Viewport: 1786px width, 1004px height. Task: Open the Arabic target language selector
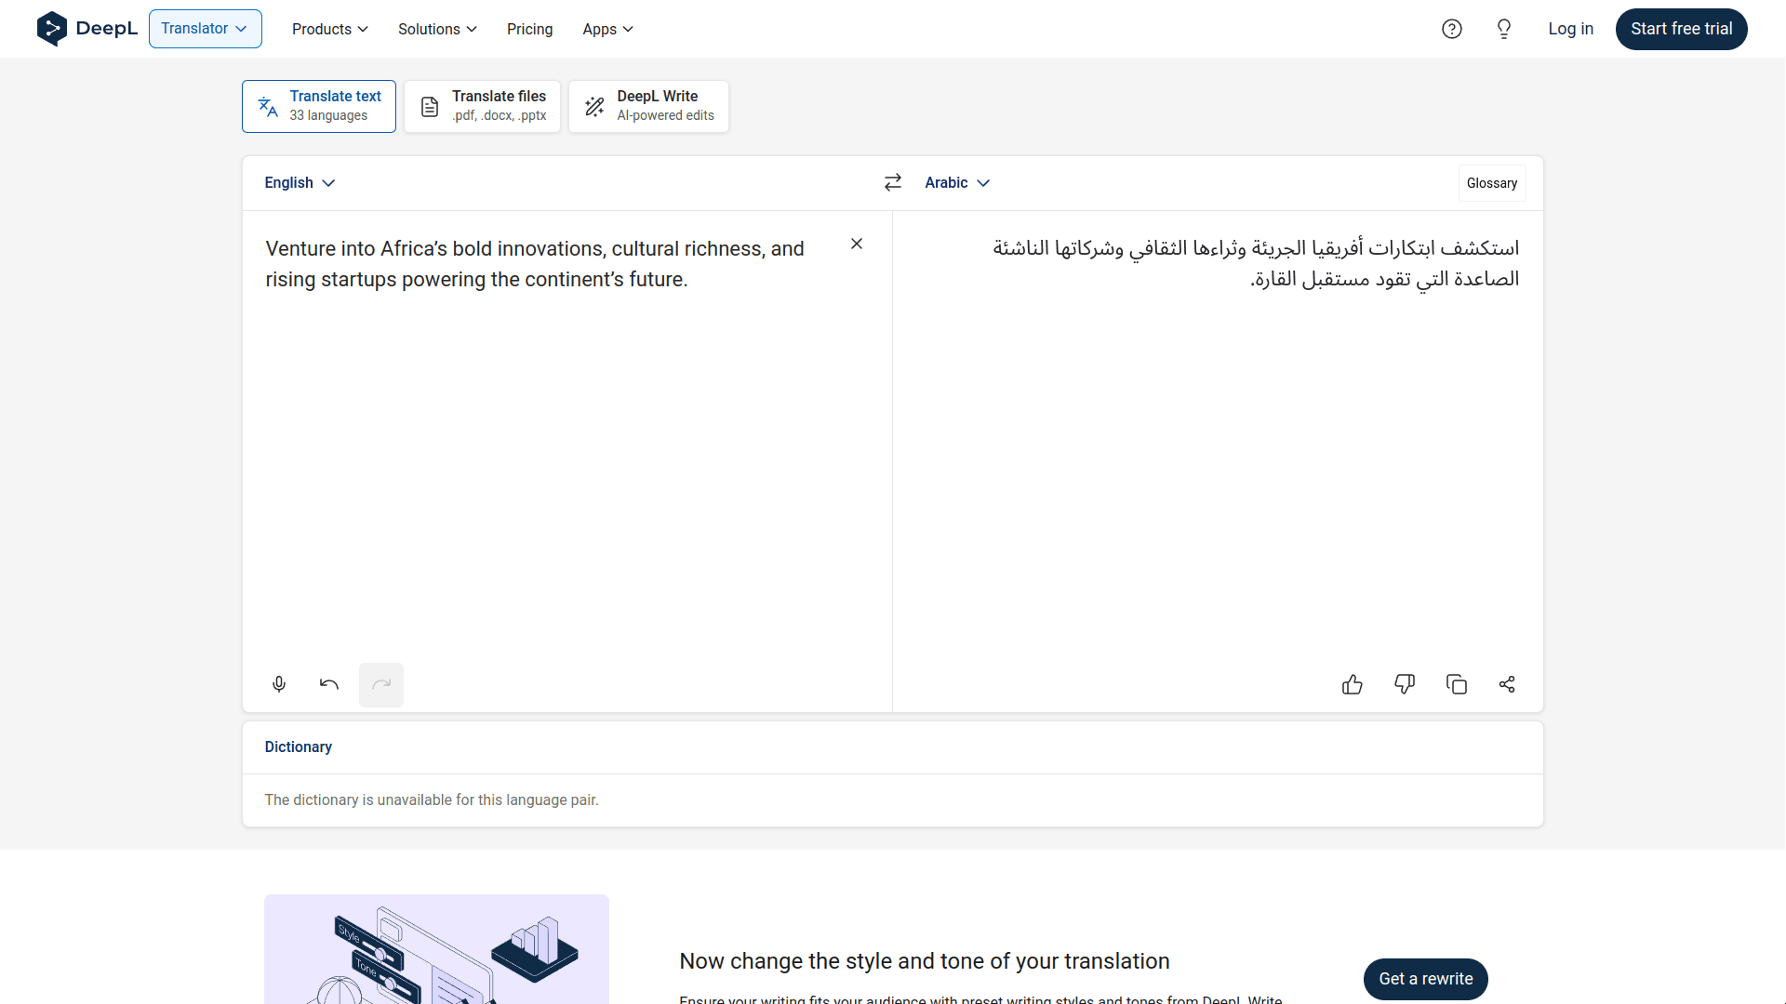(x=957, y=183)
